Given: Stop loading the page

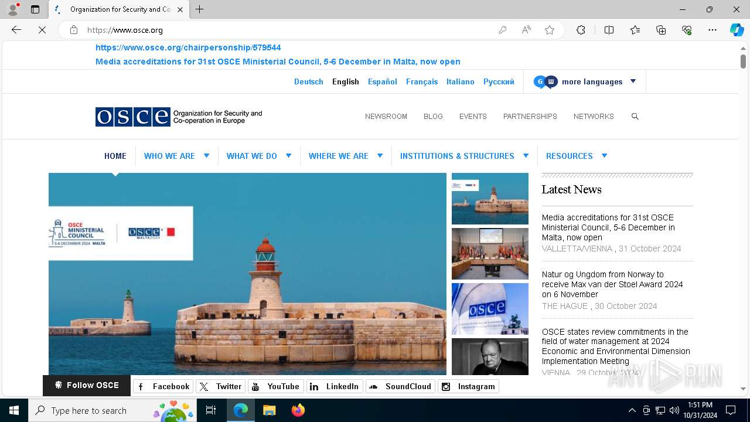Looking at the screenshot, I should tap(42, 30).
